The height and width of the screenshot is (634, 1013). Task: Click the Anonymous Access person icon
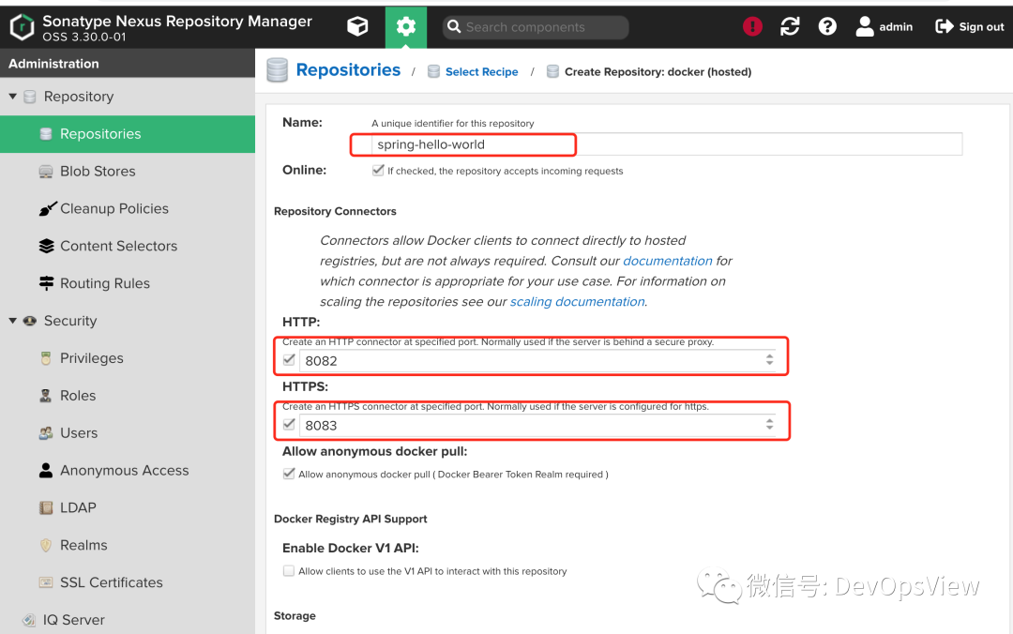(46, 471)
